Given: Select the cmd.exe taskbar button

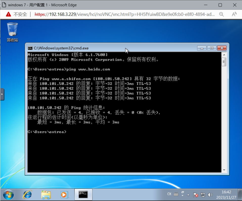Looking at the screenshot, I should click(83, 194).
